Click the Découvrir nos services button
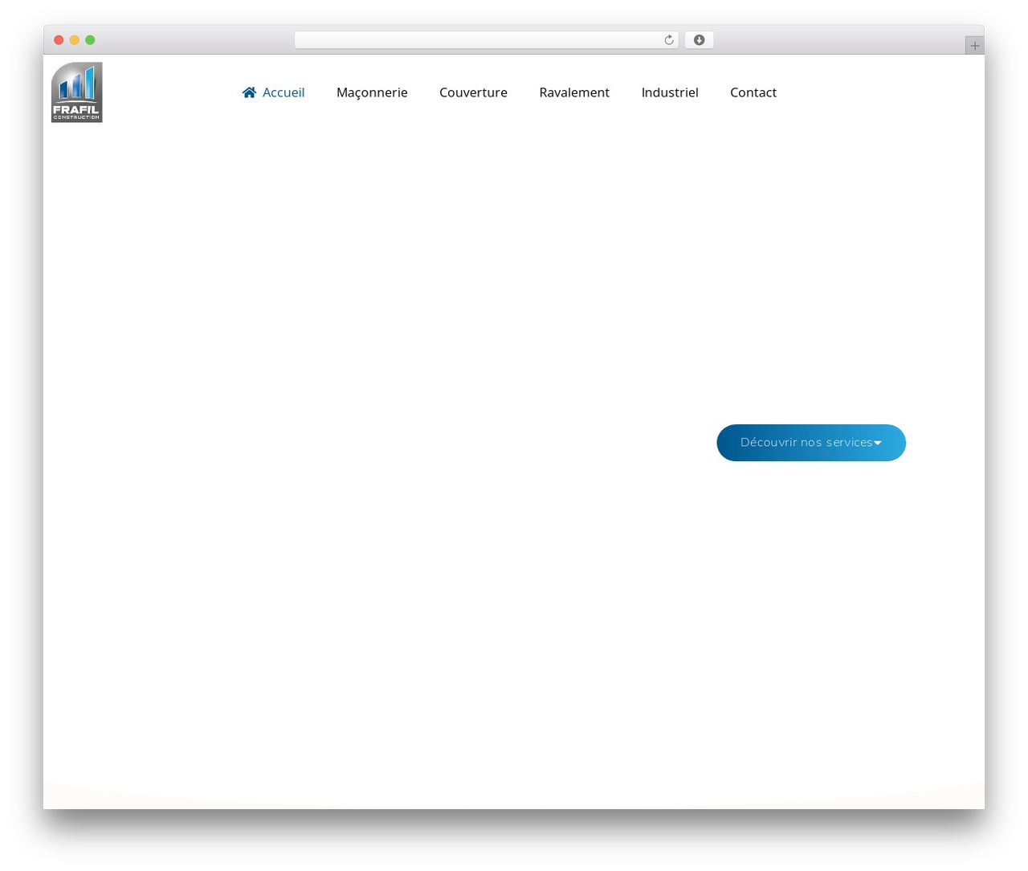Image resolution: width=1028 pixels, height=871 pixels. 811,443
